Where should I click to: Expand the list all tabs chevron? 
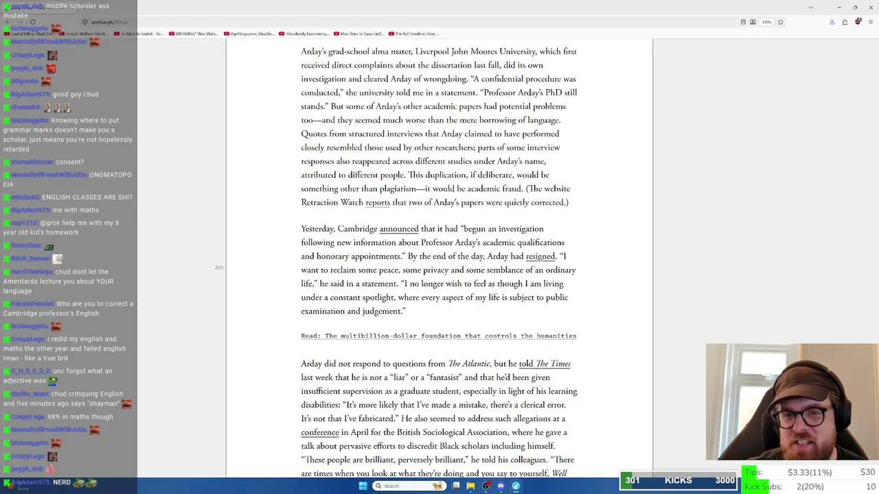811,8
